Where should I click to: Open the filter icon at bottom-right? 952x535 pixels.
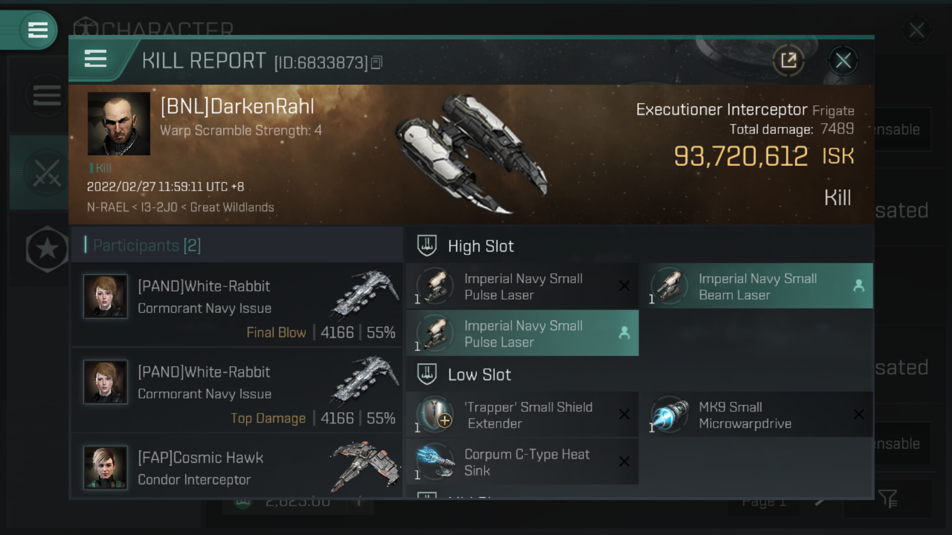tap(888, 498)
